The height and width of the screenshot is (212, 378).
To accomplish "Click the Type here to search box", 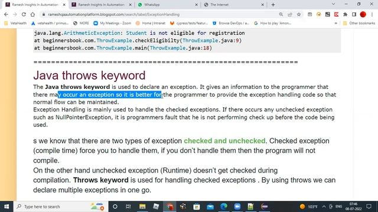I will click(61, 207).
